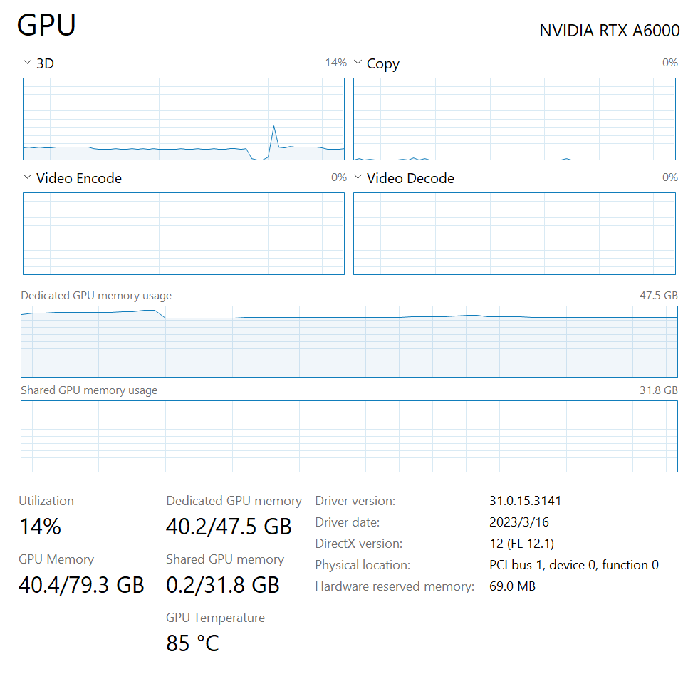Screen dimensions: 688x674
Task: Click the Dedicated GPU memory usage graph
Action: (349, 341)
